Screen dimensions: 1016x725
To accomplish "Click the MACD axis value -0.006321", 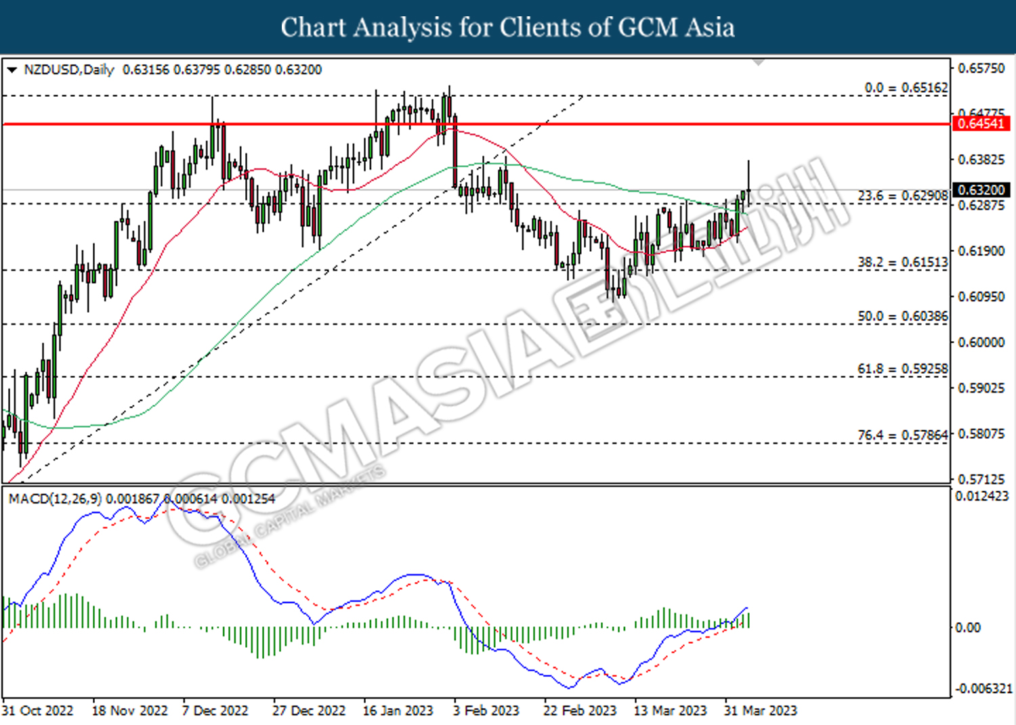I will 983,688.
